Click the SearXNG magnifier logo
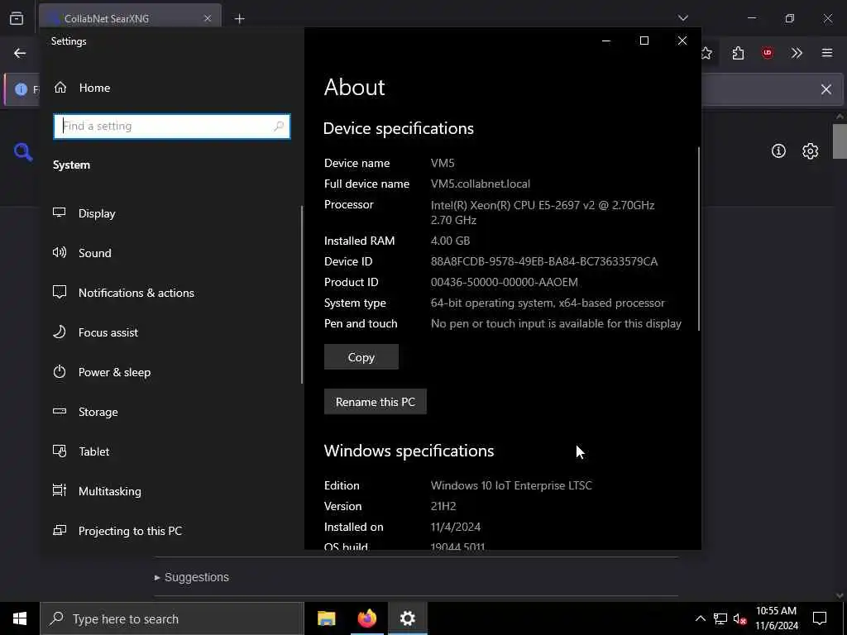The width and height of the screenshot is (847, 635). pos(22,152)
